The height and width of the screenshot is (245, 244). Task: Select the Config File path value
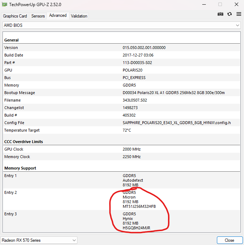coord(177,123)
